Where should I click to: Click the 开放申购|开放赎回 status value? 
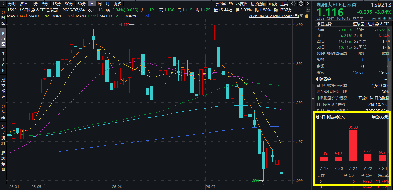374,98
